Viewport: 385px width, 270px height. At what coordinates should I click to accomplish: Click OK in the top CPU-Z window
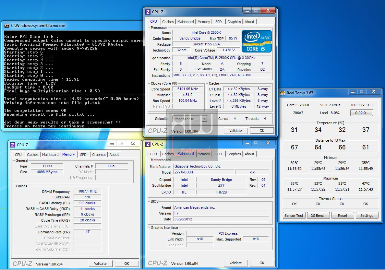(262, 131)
